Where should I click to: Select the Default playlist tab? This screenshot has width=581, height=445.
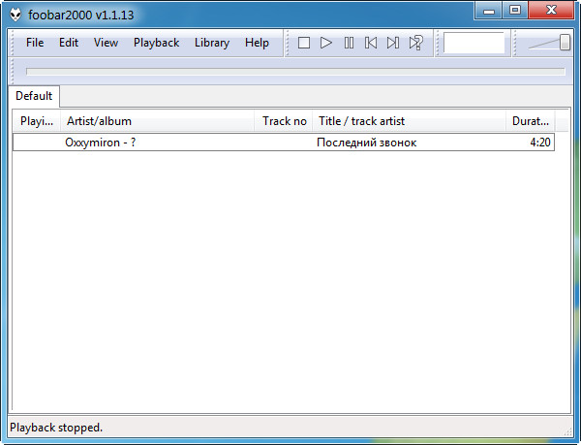34,96
